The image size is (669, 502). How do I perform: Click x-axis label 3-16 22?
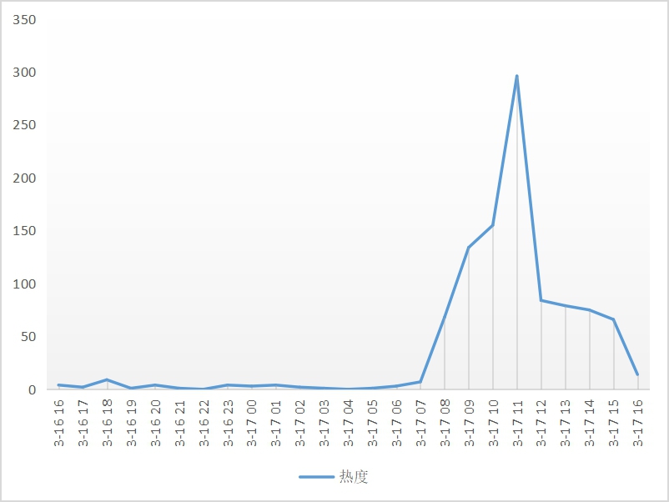(x=204, y=423)
